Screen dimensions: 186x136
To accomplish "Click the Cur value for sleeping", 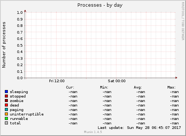I will [x=73, y=92].
